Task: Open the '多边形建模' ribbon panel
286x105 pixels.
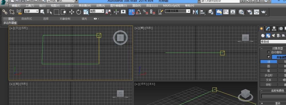Action: pyautogui.click(x=10, y=23)
